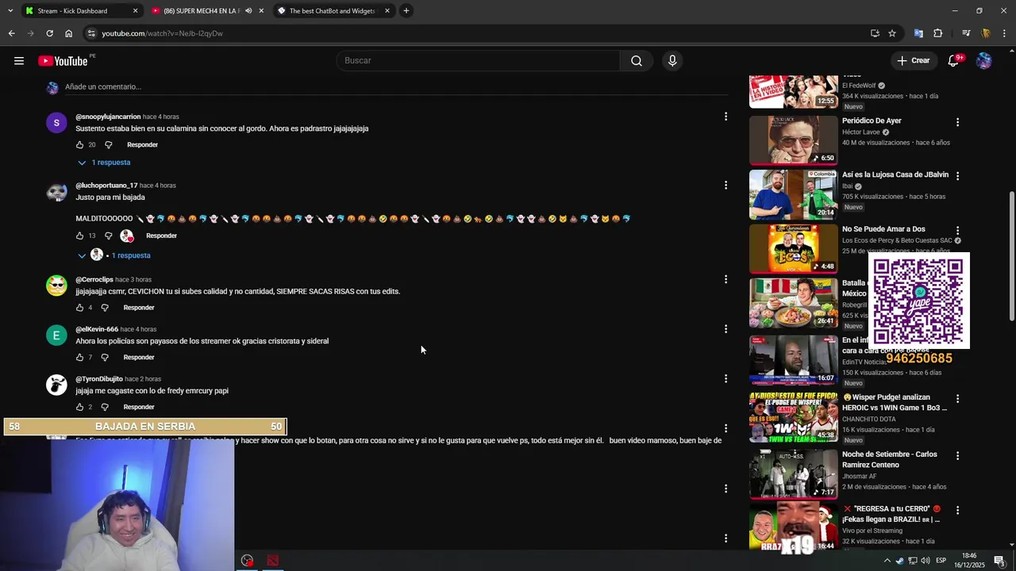Show hidden system tray icons

coord(887,561)
